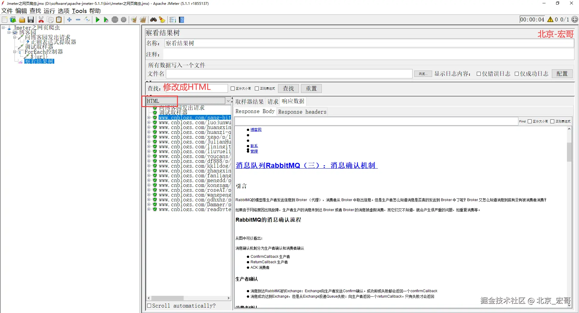
Task: Switch to 取样器结果 tab
Action: point(249,102)
